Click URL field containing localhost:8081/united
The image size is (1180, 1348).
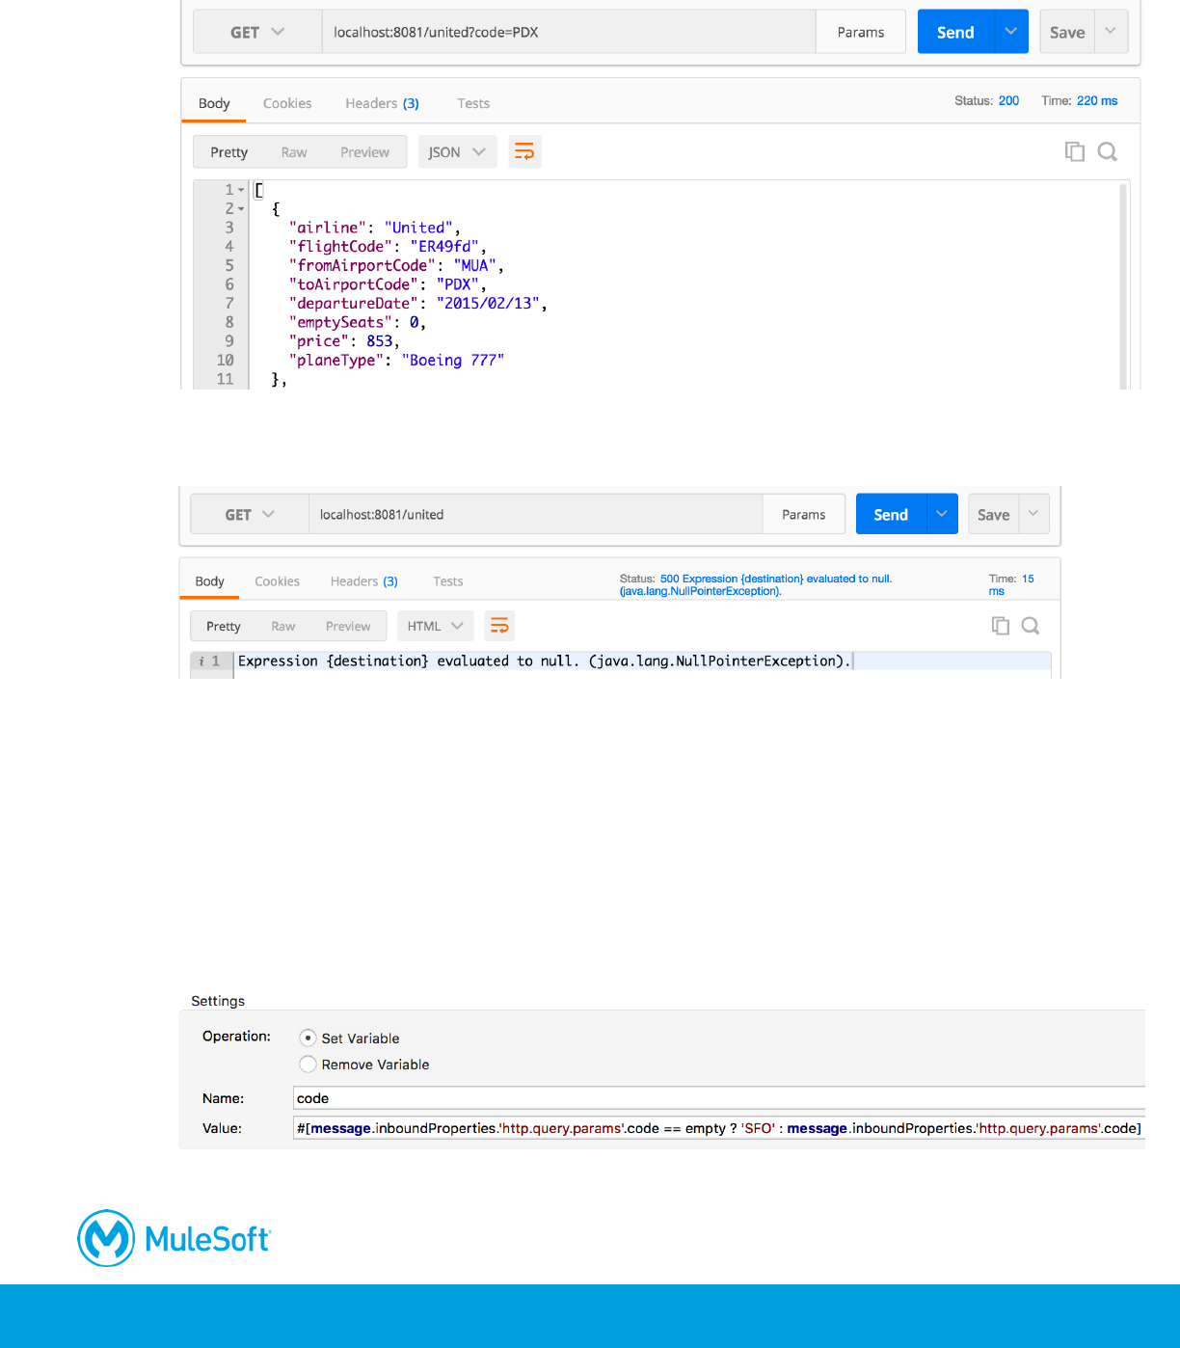point(536,514)
